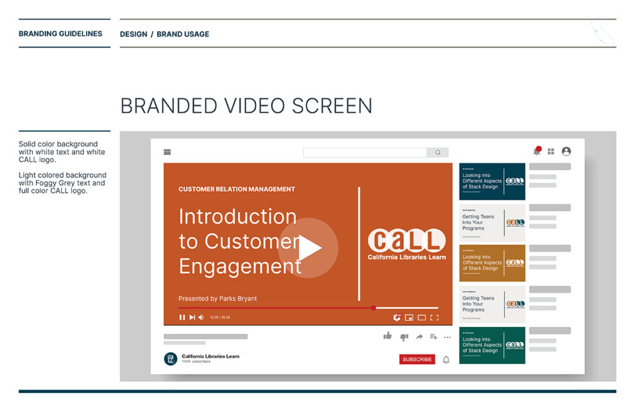
Task: Click the red progress bar scrubber knob
Action: (x=373, y=308)
